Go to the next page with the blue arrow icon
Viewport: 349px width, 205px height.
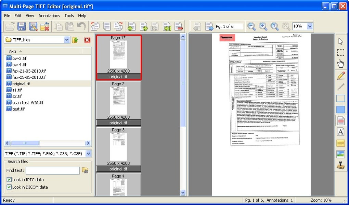(209, 26)
